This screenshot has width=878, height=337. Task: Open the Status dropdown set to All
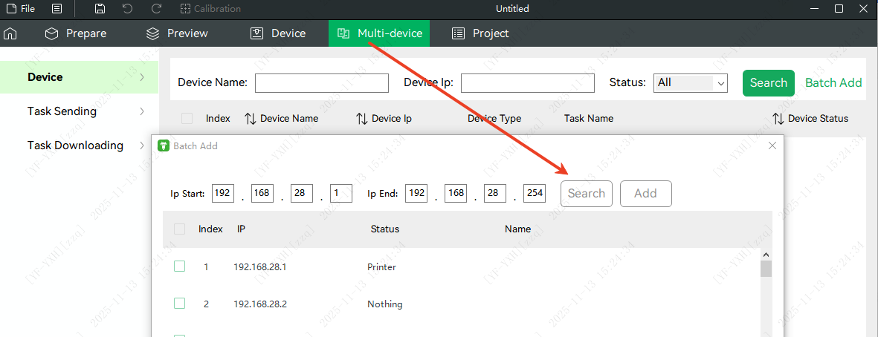point(690,83)
